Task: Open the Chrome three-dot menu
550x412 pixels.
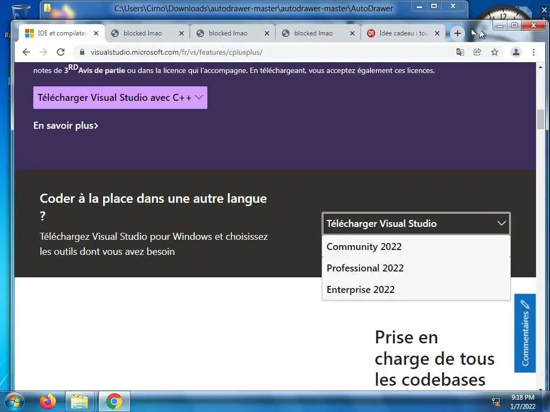Action: click(533, 52)
